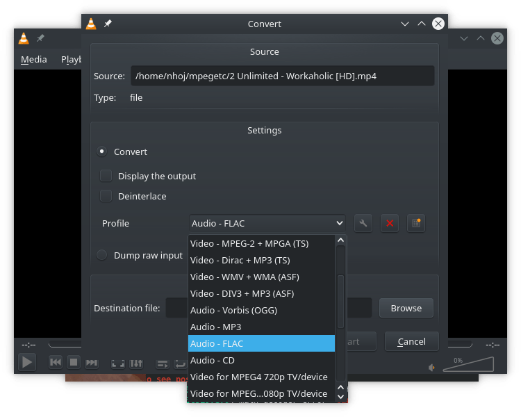Choose Video - Dirac + MP3 (TS) profile
521x417 pixels.
[x=261, y=260]
